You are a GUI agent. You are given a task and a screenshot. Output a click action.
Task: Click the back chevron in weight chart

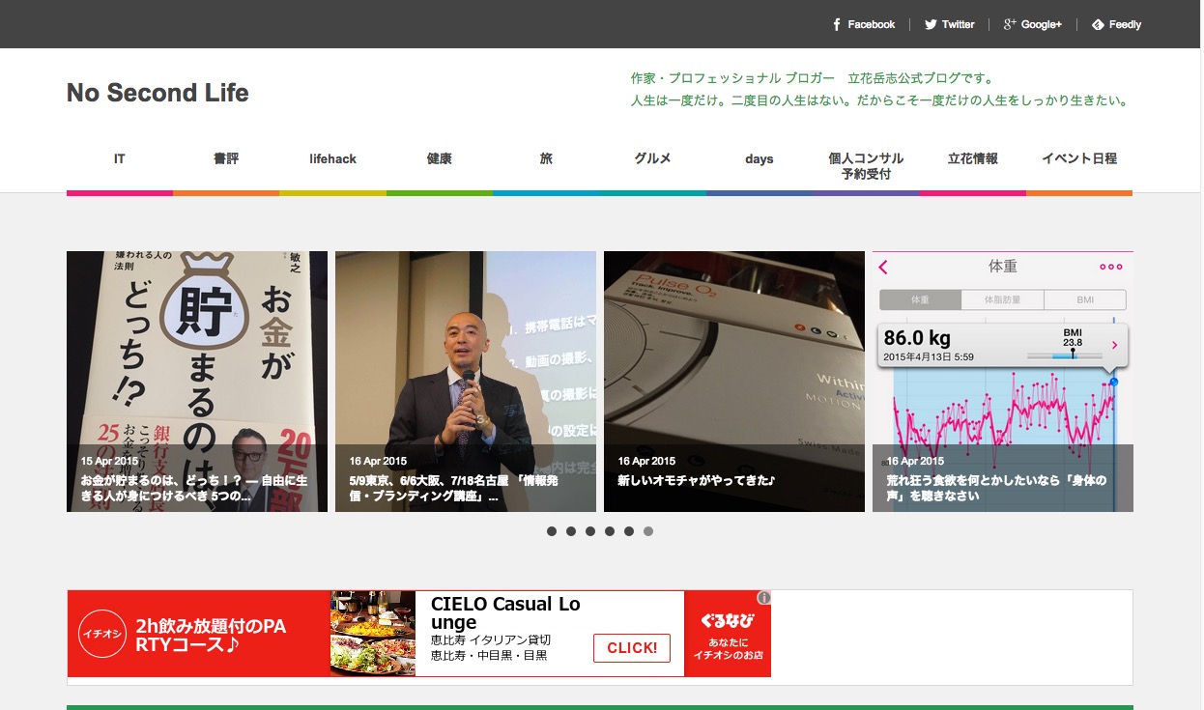(x=883, y=268)
